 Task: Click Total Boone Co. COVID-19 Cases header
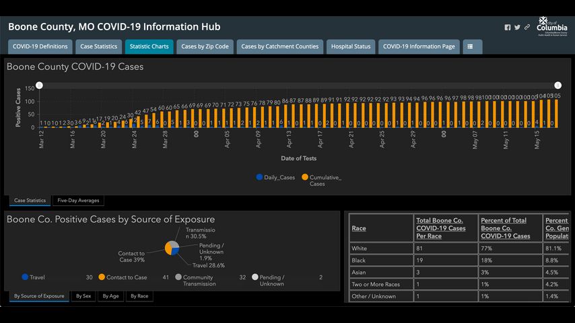(x=441, y=228)
